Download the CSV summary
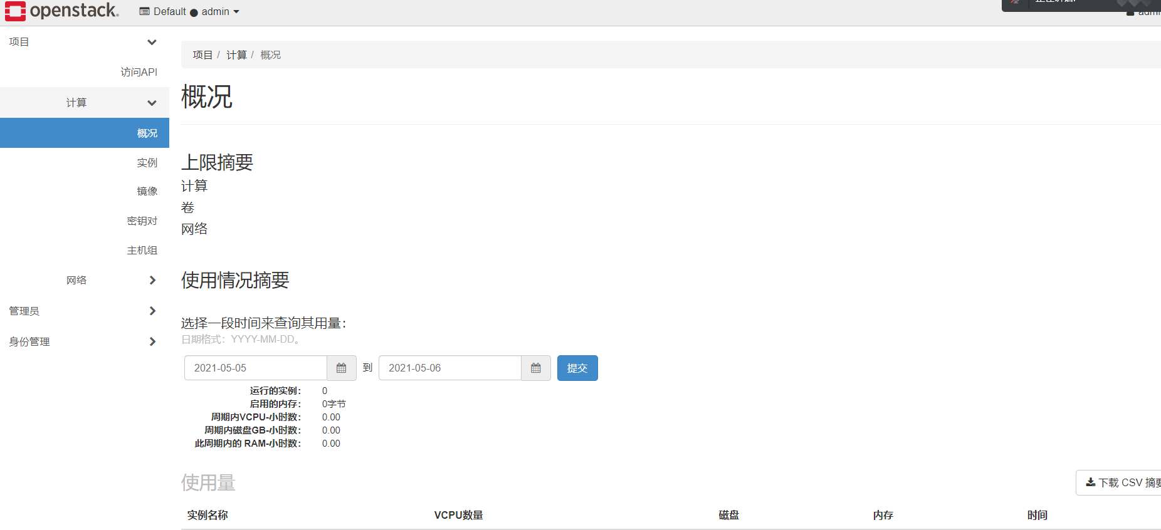Viewport: 1161px width, 530px height. (x=1119, y=482)
